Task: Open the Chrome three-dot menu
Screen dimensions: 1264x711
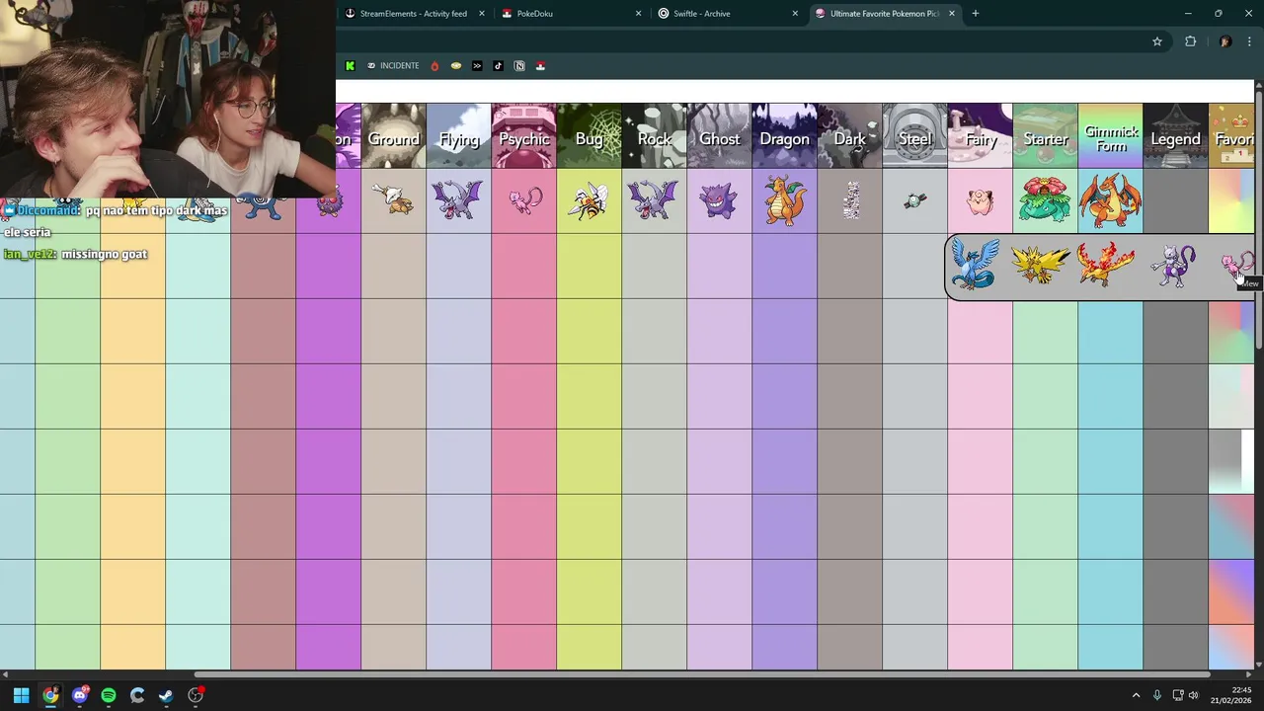Action: [x=1250, y=41]
